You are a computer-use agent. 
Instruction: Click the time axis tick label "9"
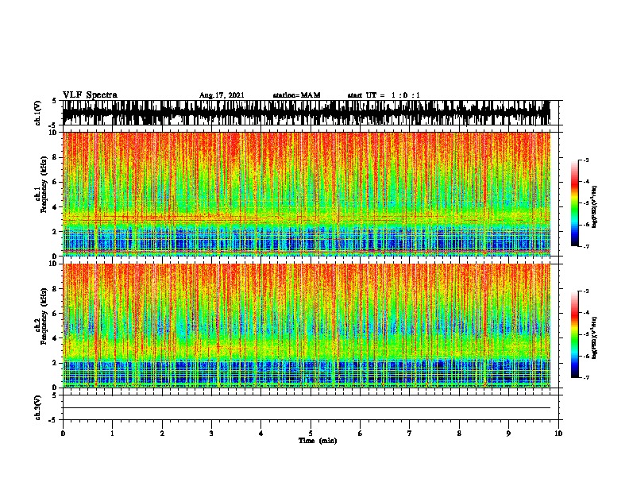click(508, 434)
